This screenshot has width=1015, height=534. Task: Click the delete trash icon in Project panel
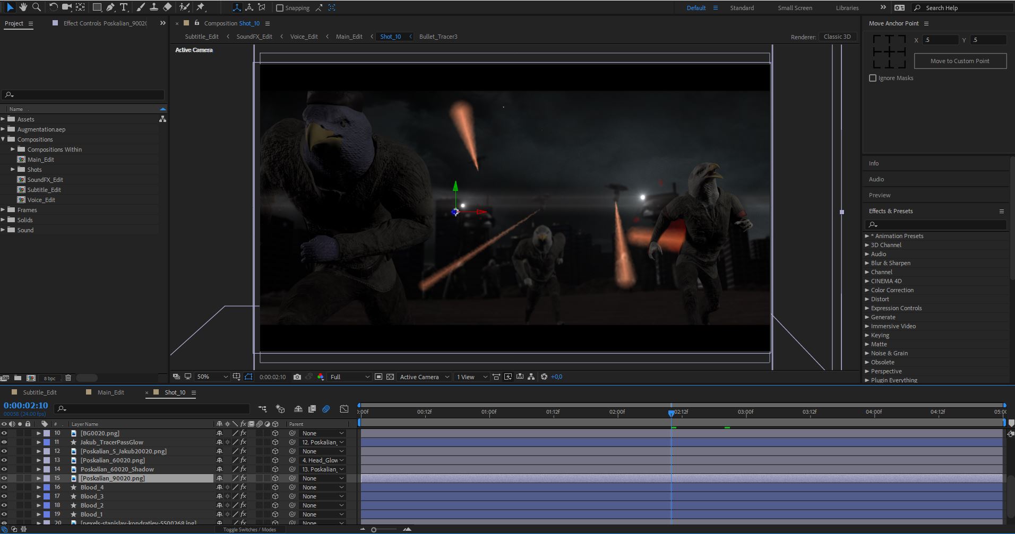[68, 378]
